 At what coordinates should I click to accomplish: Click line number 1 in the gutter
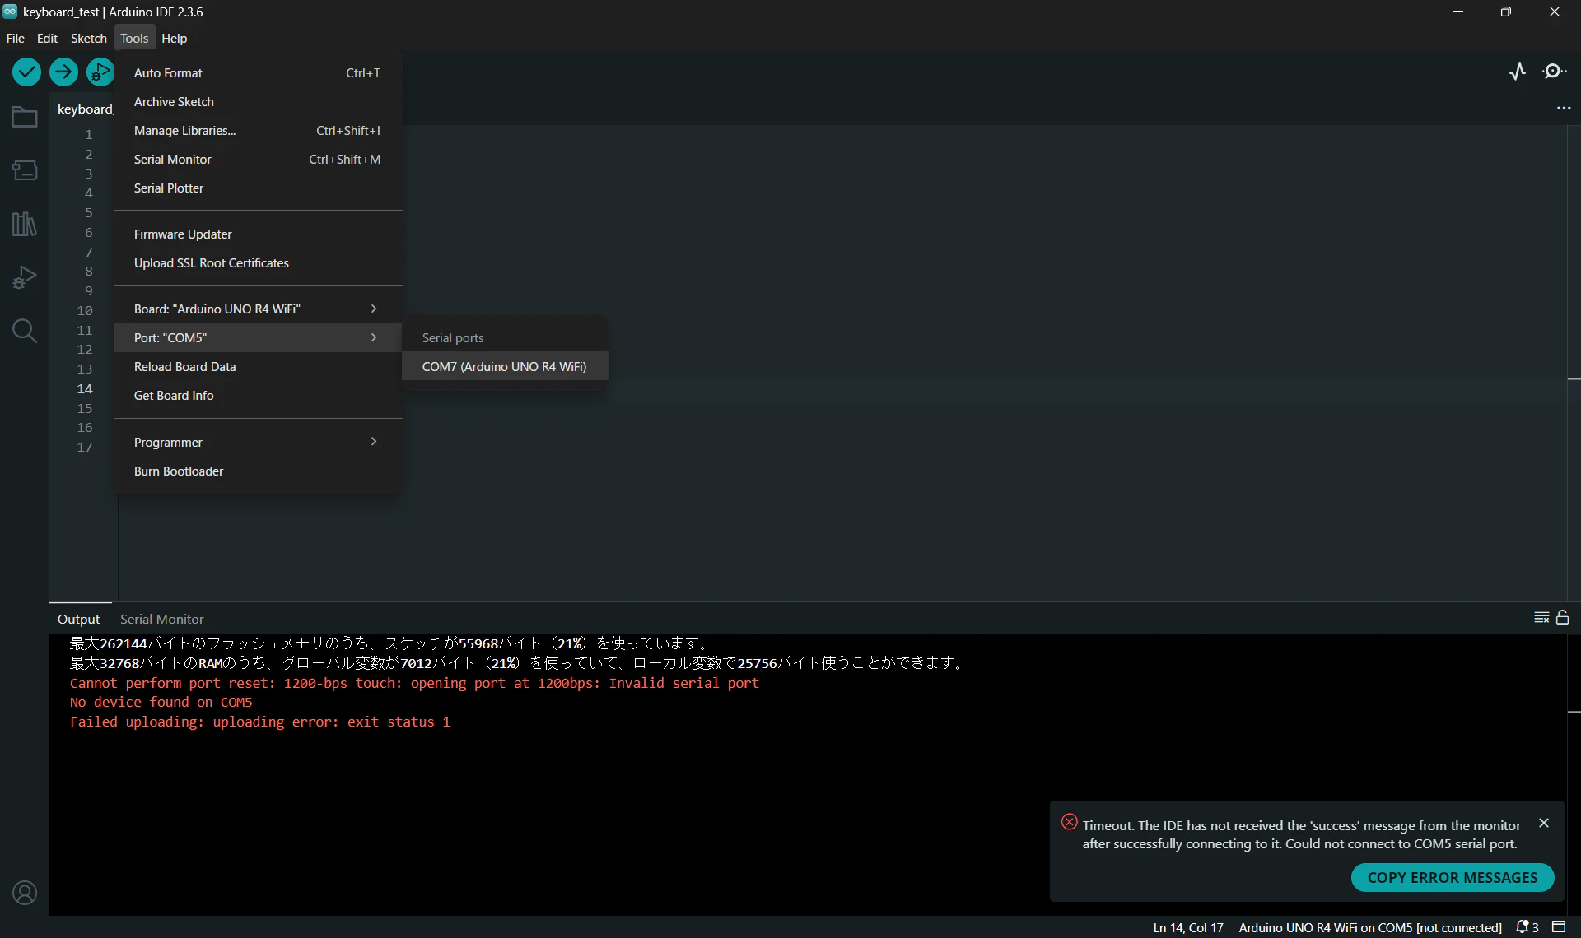pos(88,134)
